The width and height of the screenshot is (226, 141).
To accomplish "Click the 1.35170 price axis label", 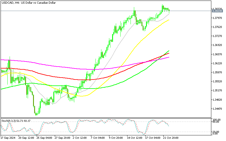I will (217, 91).
